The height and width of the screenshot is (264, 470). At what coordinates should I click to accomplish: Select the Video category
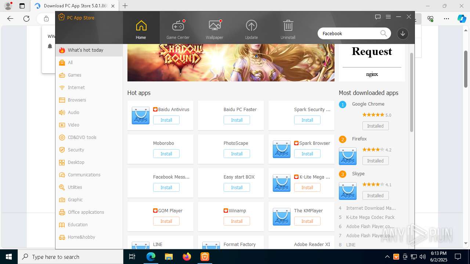click(x=89, y=125)
